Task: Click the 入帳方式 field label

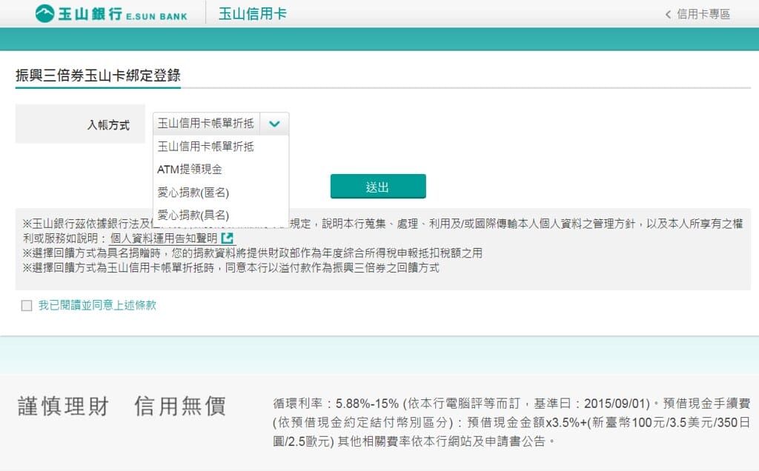Action: (108, 125)
